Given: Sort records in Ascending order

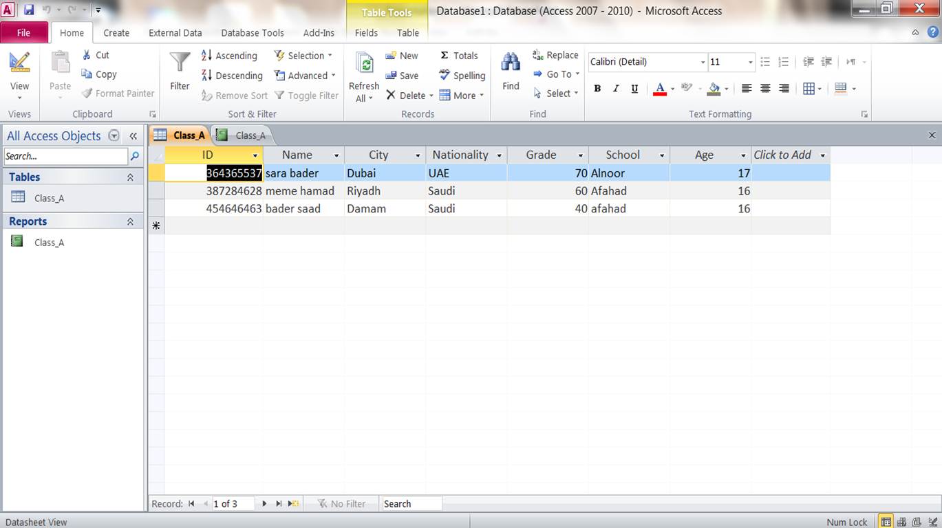Looking at the screenshot, I should [229, 56].
